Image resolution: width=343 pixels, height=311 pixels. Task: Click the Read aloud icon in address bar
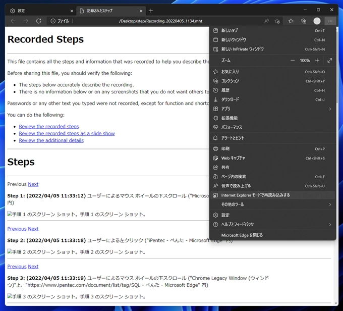pos(266,21)
